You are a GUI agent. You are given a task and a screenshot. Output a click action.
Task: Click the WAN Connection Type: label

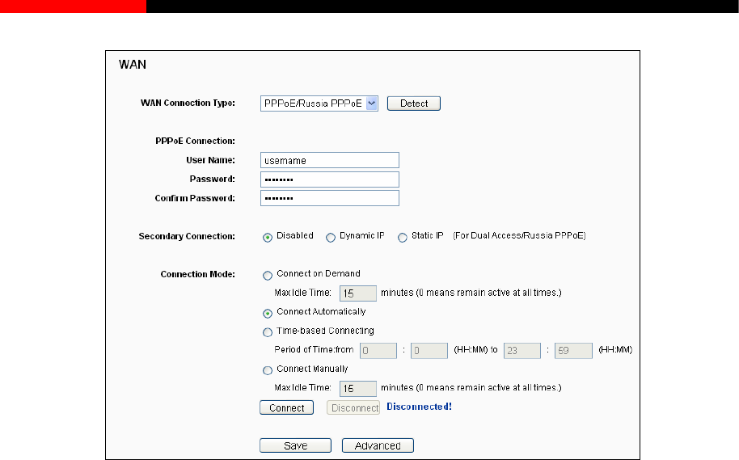(188, 103)
